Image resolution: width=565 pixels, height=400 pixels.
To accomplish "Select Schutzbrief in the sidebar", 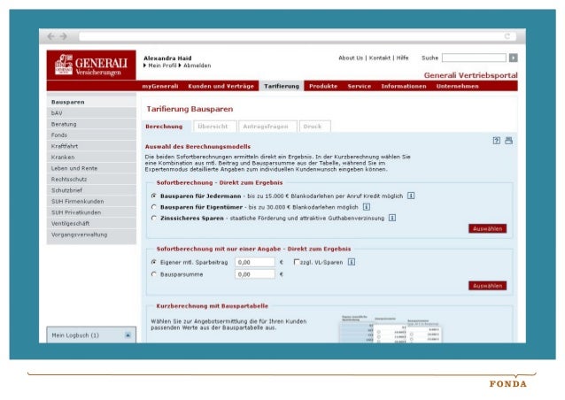I will [x=91, y=190].
